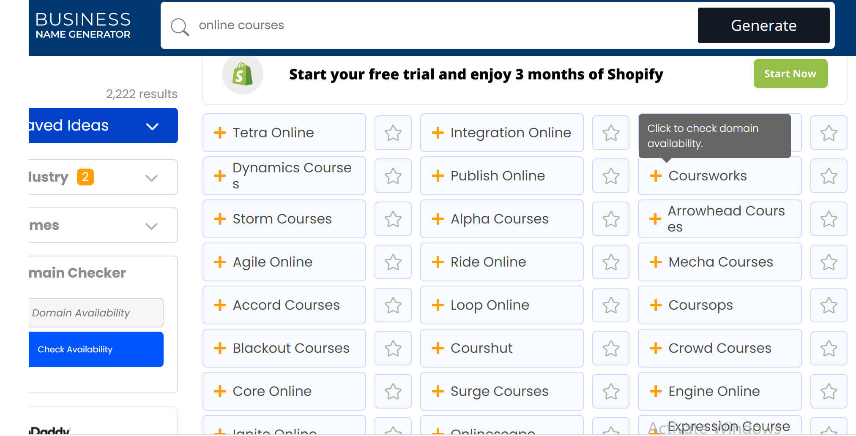The image size is (856, 436).
Task: Click plus icon beside Coursops
Action: 655,305
